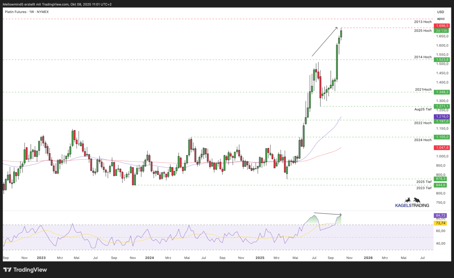Select the red 1.696,5 price tag

pos(442,26)
